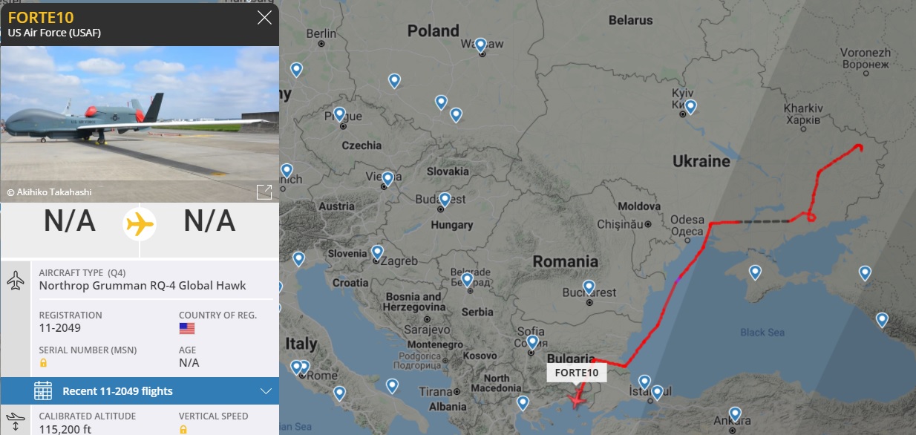Select the airport pin near Kyiv
This screenshot has height=435, width=916.
[x=690, y=107]
